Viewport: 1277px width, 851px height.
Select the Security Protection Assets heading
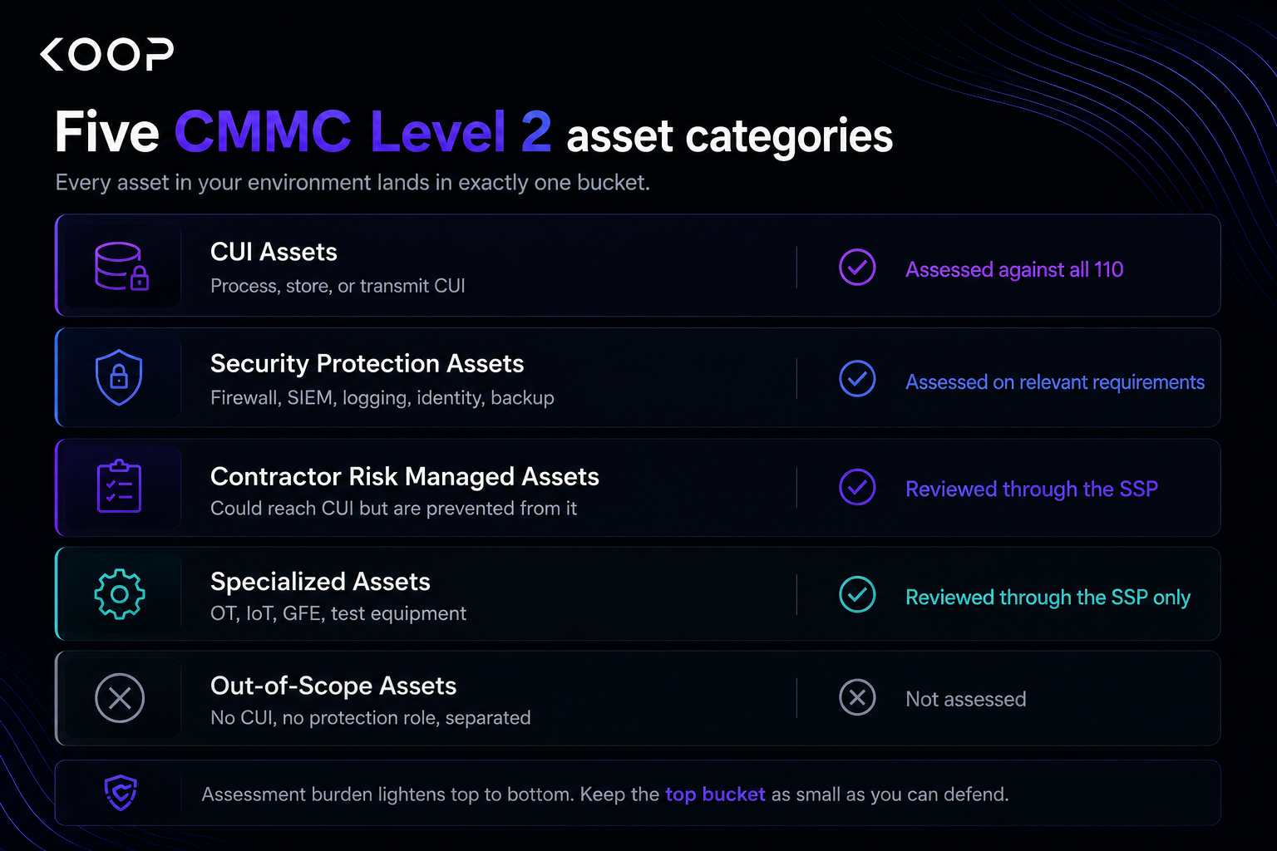[367, 364]
